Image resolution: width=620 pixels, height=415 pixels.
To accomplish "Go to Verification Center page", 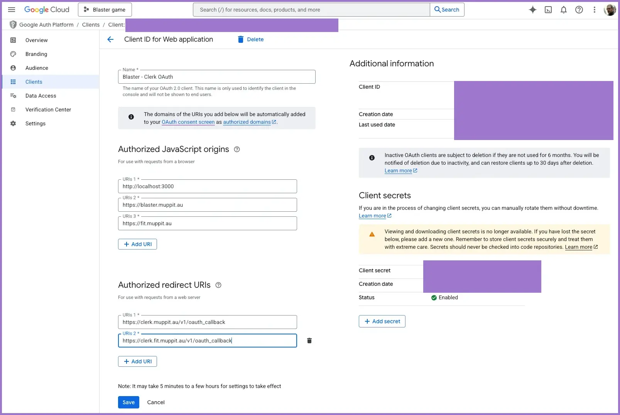I will click(48, 110).
